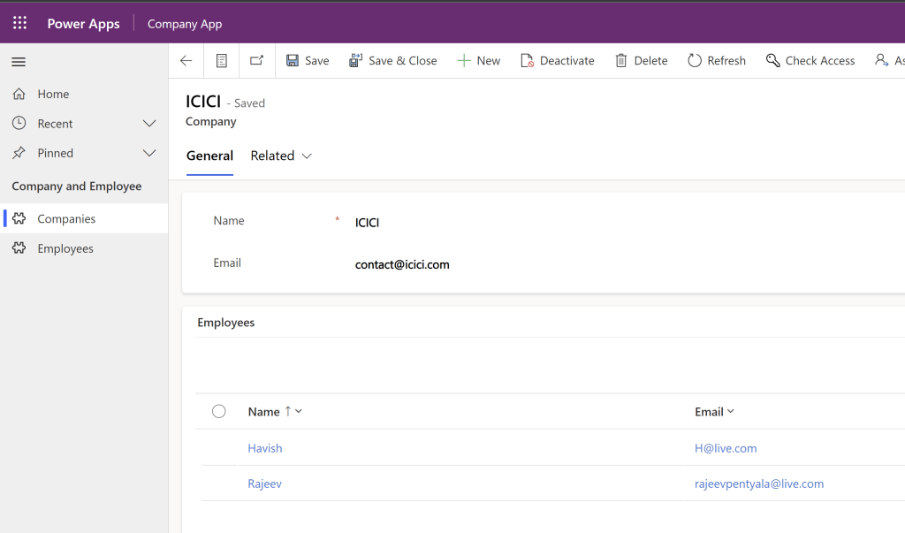Open the form record set icon

click(x=222, y=61)
